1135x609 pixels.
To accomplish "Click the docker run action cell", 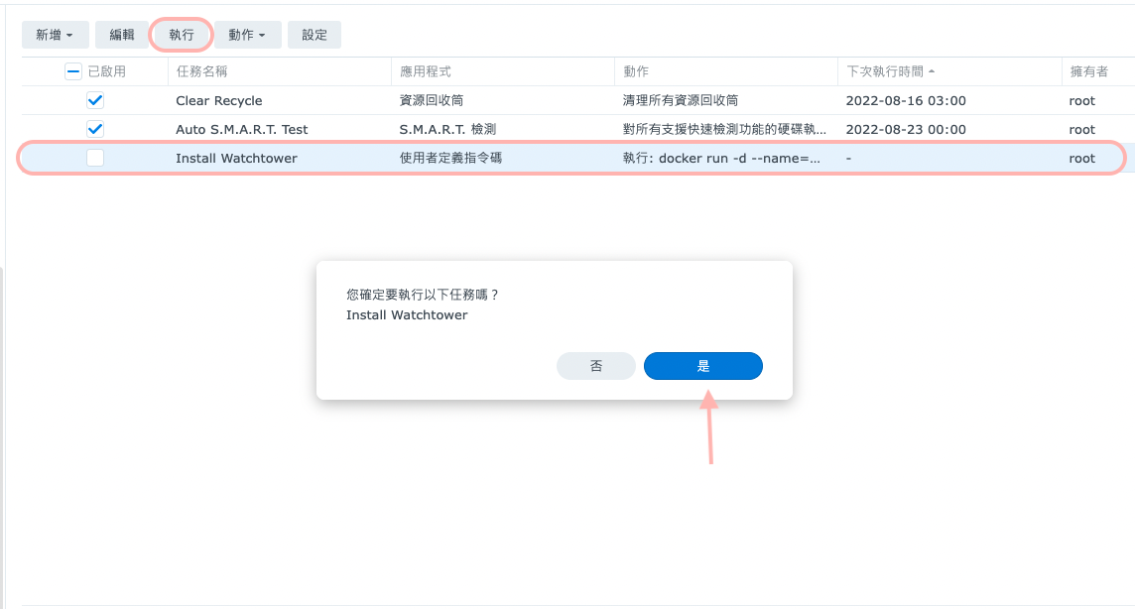I will click(x=721, y=158).
